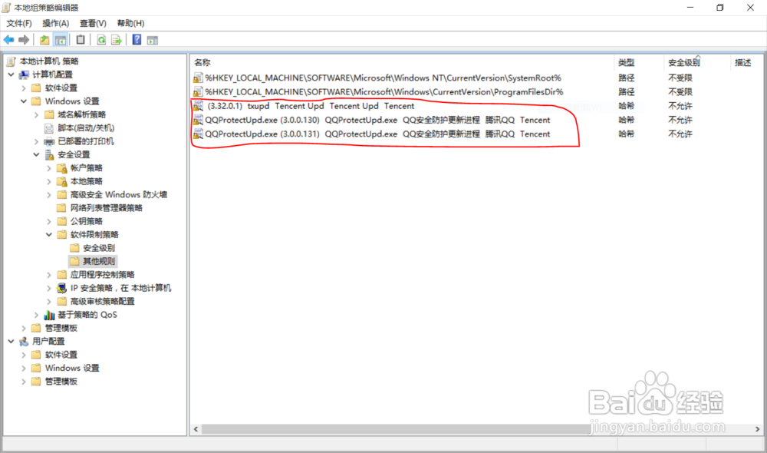Screen dimensions: 767x453
Task: Click the 已部署的打印机 printer icon
Action: [x=49, y=141]
